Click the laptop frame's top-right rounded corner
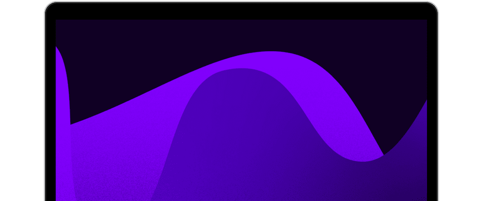 [x=434, y=6]
